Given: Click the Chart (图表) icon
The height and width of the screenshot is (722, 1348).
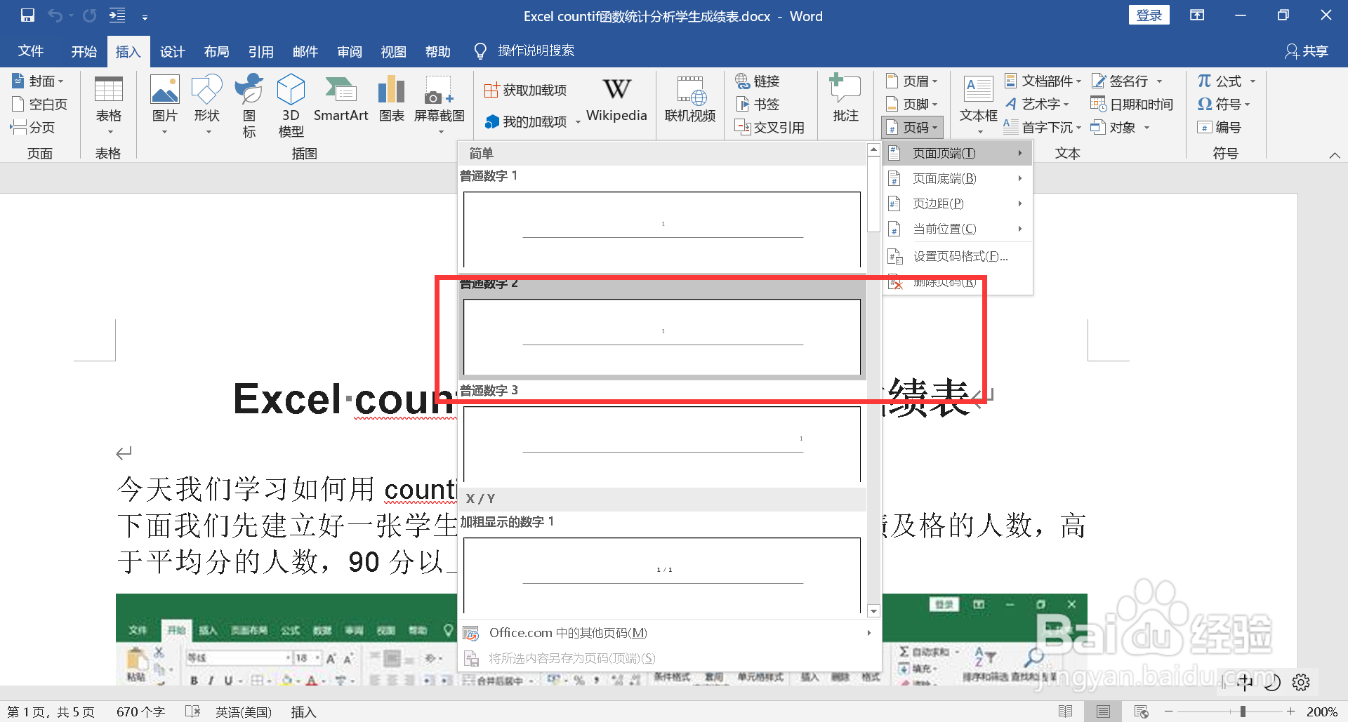Looking at the screenshot, I should click(391, 99).
